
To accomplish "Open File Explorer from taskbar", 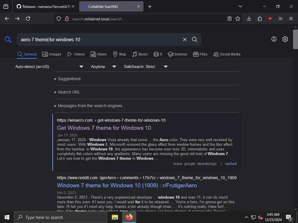I will (x=115, y=217).
